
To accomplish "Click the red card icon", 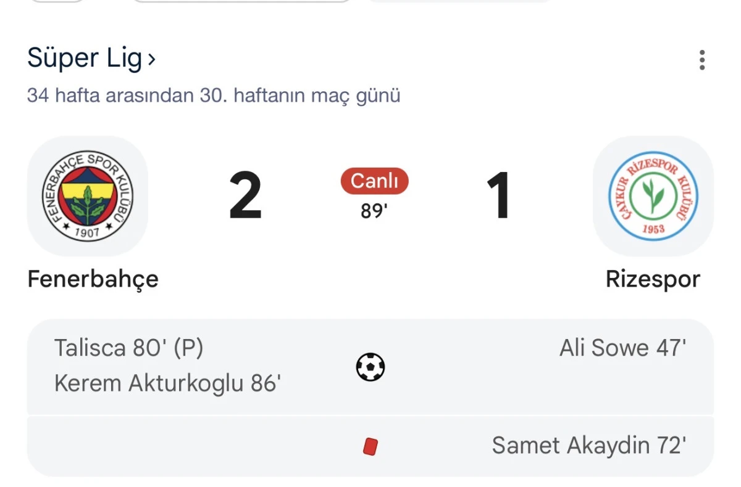I will (x=371, y=446).
